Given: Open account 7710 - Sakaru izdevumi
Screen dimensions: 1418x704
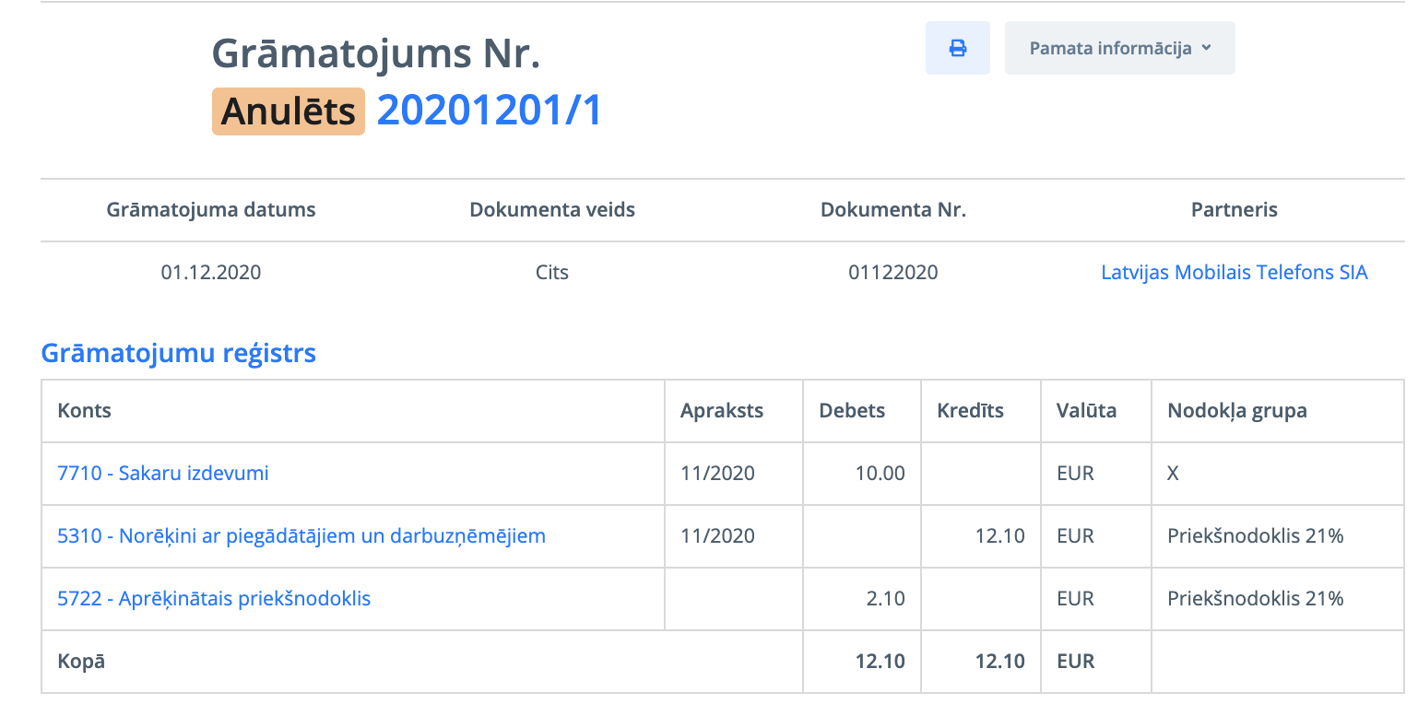Looking at the screenshot, I should click(163, 474).
